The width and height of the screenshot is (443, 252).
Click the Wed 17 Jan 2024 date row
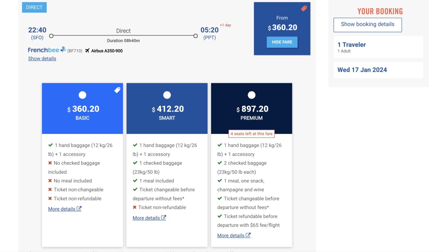pyautogui.click(x=378, y=70)
